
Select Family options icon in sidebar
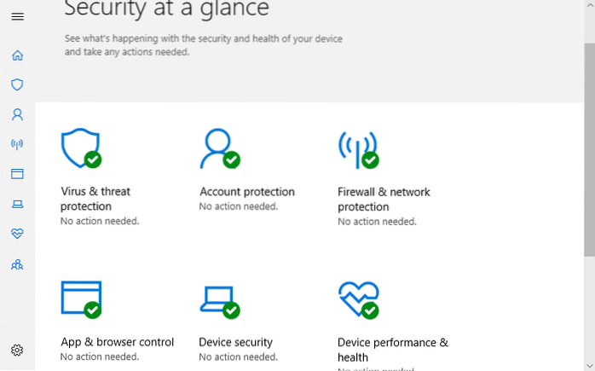[17, 264]
